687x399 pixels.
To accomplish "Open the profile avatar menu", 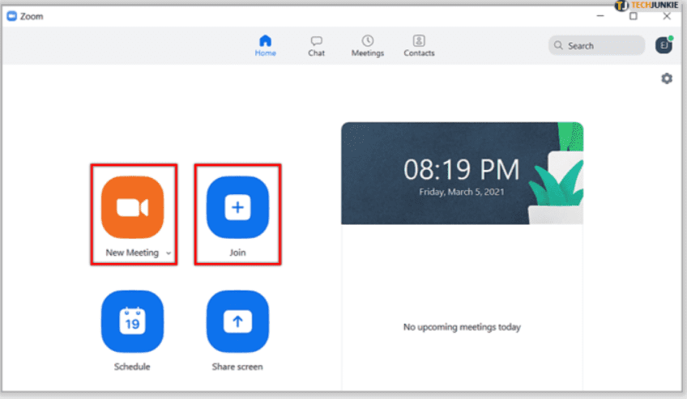I will tap(664, 45).
